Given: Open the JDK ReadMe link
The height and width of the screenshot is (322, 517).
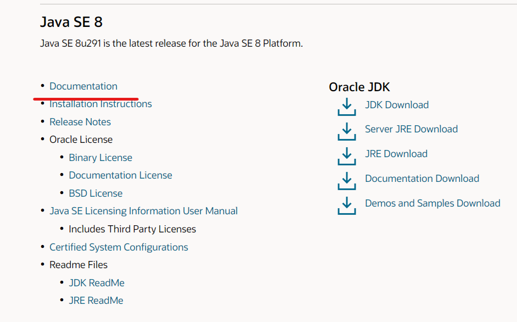Looking at the screenshot, I should pos(97,283).
